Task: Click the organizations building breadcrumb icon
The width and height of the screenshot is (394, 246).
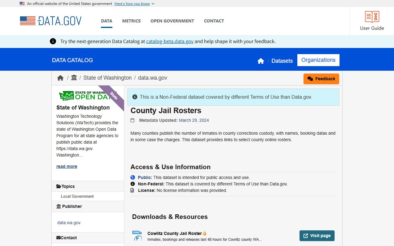Action: coord(74,78)
